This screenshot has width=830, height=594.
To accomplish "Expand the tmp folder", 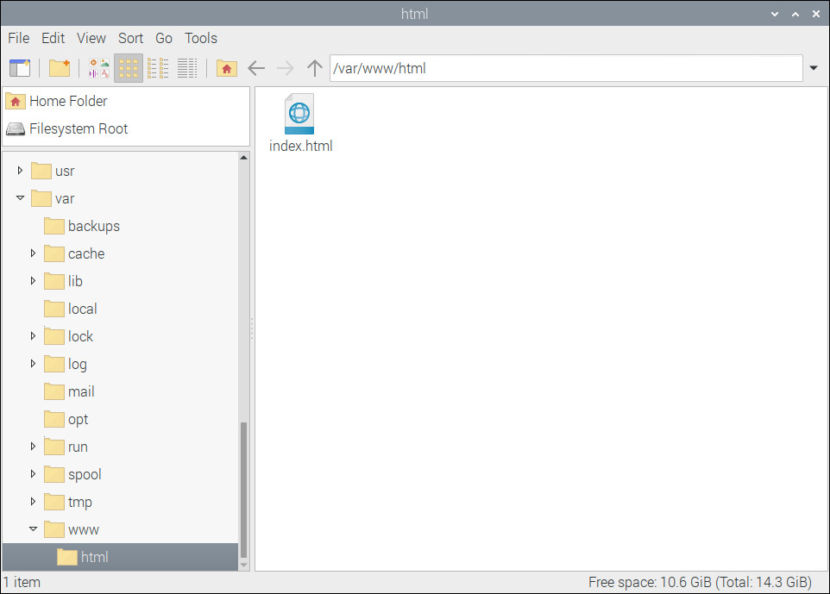I will click(33, 502).
